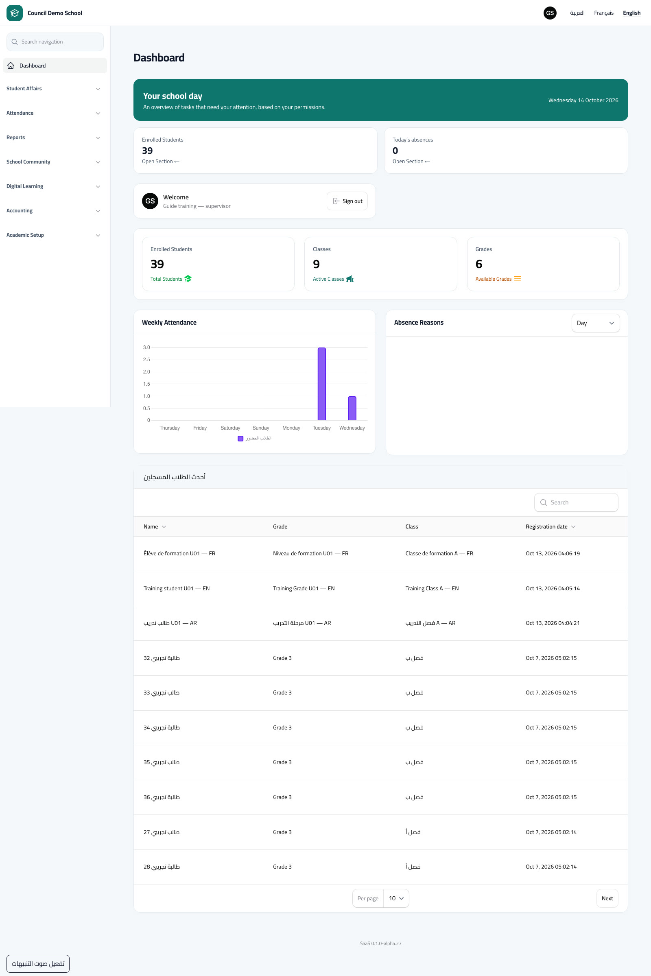The width and height of the screenshot is (651, 976).
Task: Click the تفعيل صوت التنبيهات button
Action: (x=38, y=963)
